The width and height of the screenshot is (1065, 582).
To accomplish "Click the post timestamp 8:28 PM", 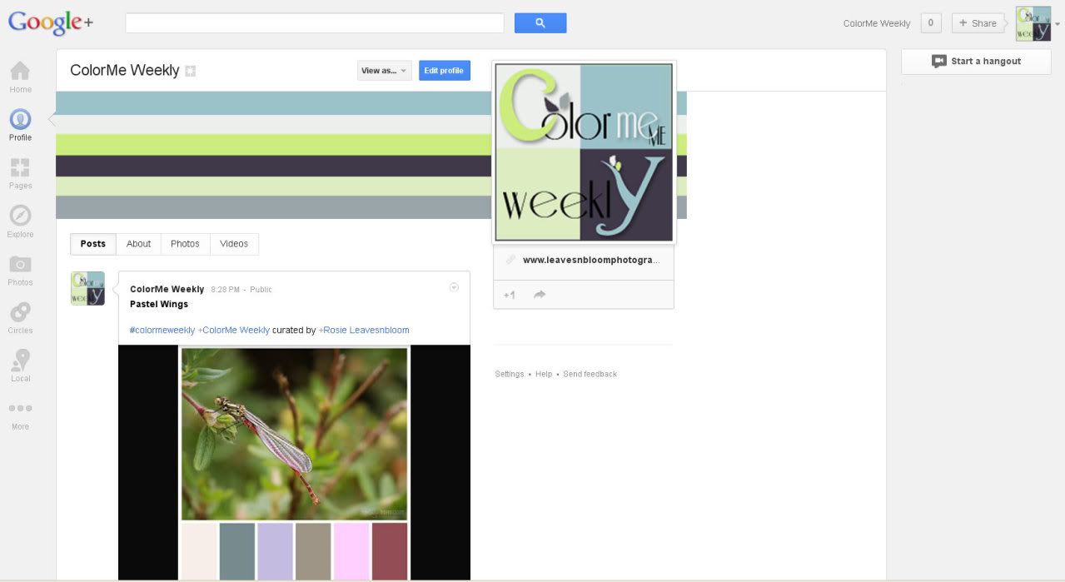I will click(225, 290).
